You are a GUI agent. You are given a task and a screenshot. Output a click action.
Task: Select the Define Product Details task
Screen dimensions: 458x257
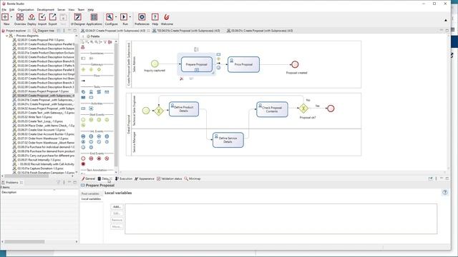pyautogui.click(x=184, y=109)
